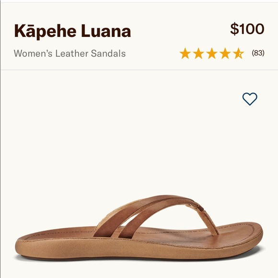Open the 83 reviews link
Image resolution: width=278 pixels, height=278 pixels.
click(x=258, y=53)
